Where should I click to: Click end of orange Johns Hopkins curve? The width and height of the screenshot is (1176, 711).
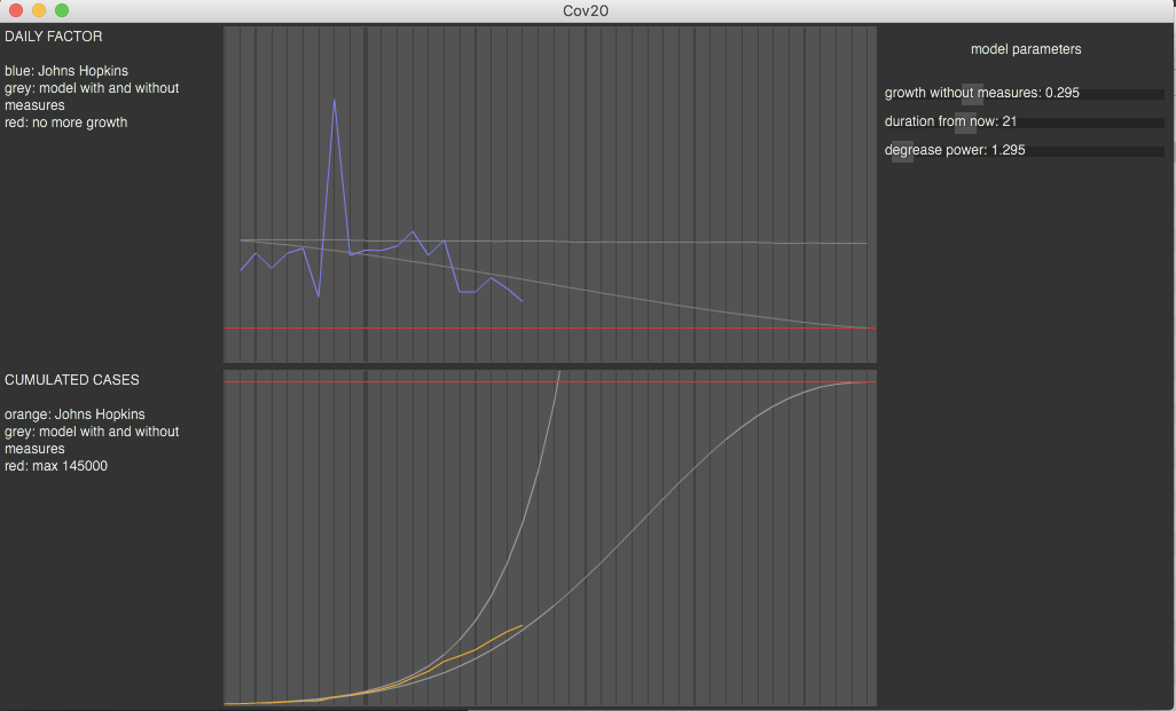(x=522, y=626)
